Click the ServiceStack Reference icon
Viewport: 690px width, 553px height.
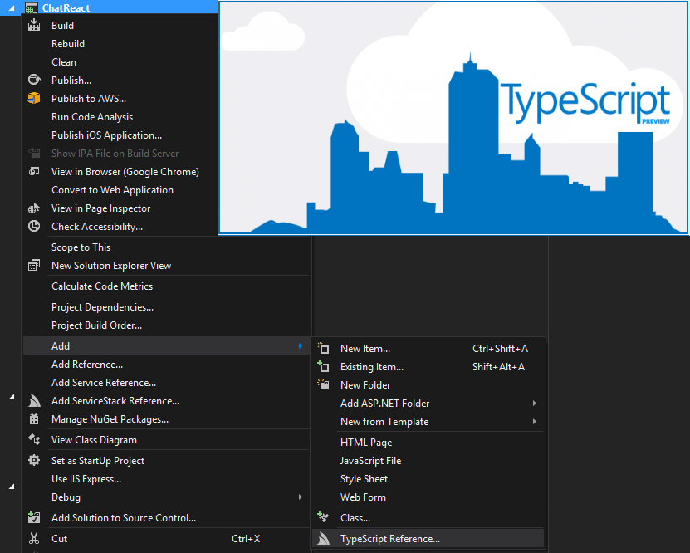point(34,401)
